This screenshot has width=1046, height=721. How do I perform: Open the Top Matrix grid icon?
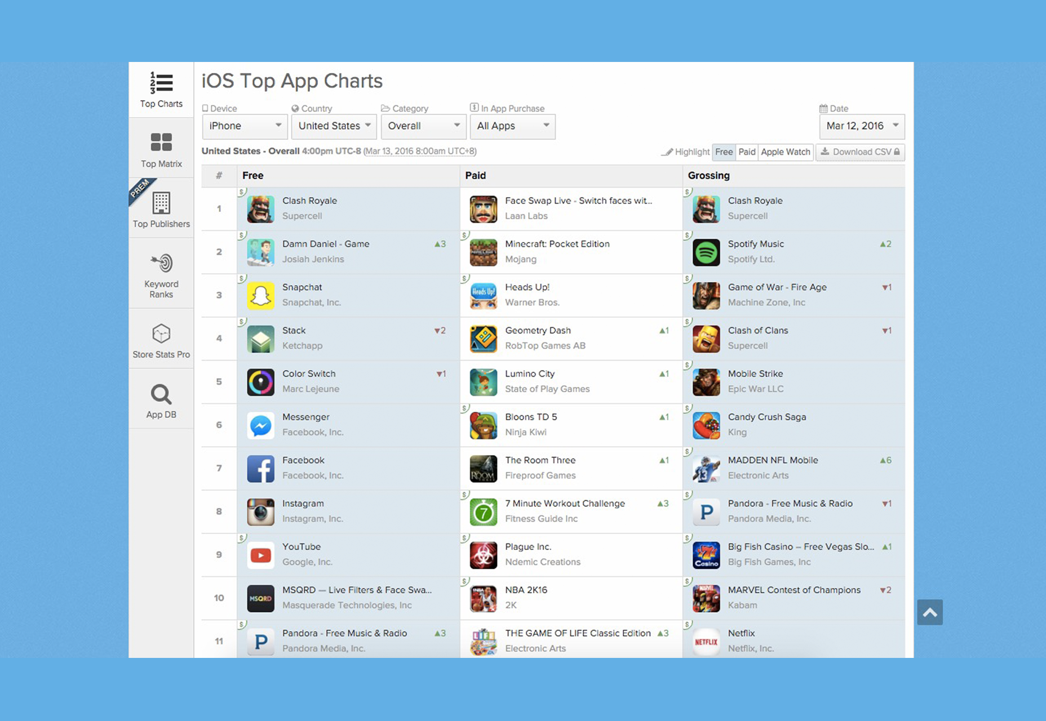pos(161,142)
